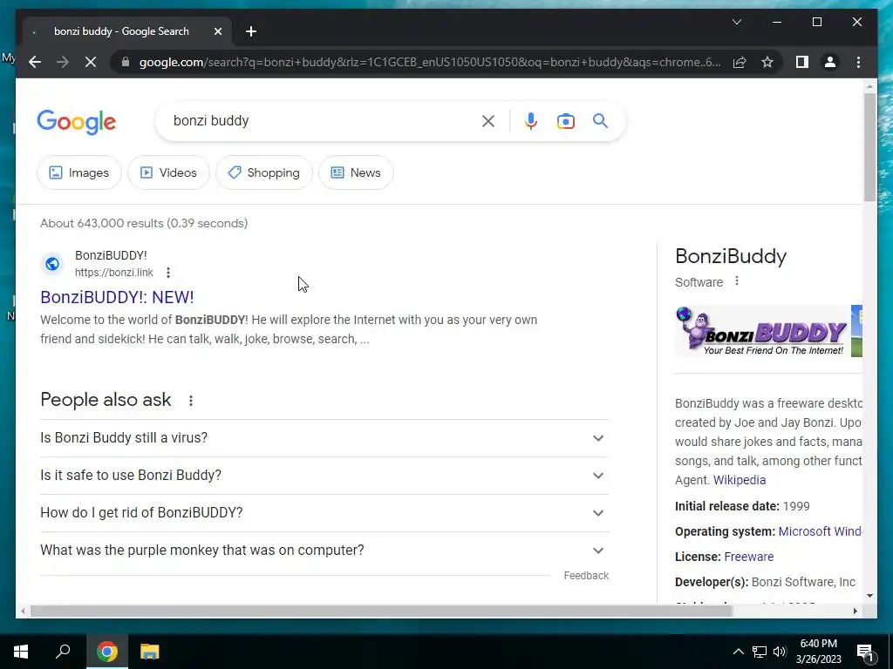893x669 pixels.
Task: Switch to Shopping results
Action: pos(264,172)
